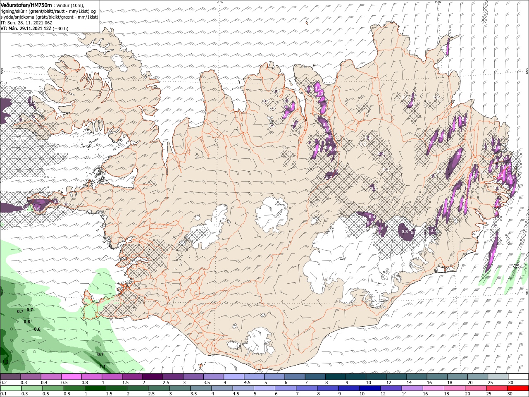The height and width of the screenshot is (397, 529).
Task: Click the 'Veðurstofan/HM750m' title text
Action: click(x=26, y=5)
